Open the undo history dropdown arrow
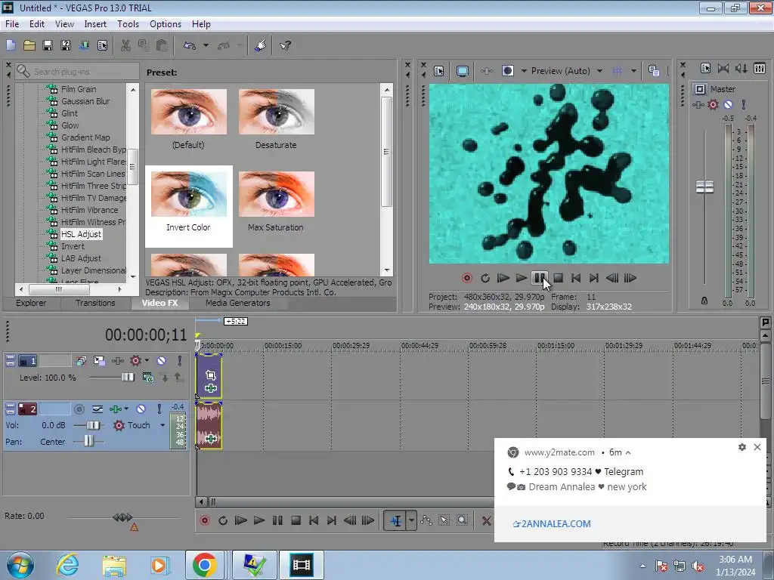Viewport: 774px width, 580px height. (x=206, y=45)
